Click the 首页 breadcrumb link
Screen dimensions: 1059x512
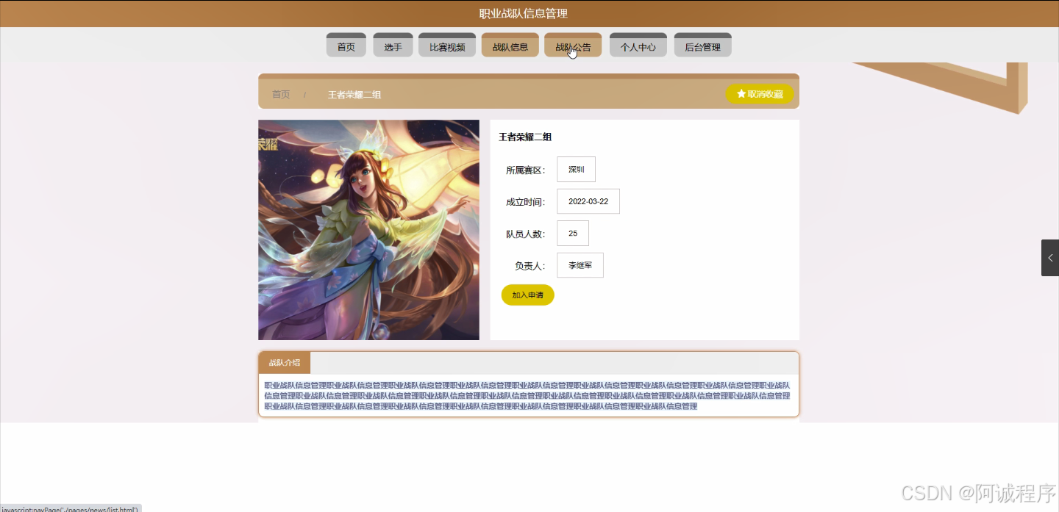tap(281, 95)
